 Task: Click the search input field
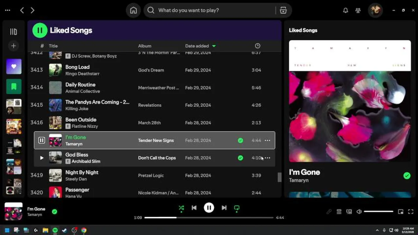click(x=216, y=10)
